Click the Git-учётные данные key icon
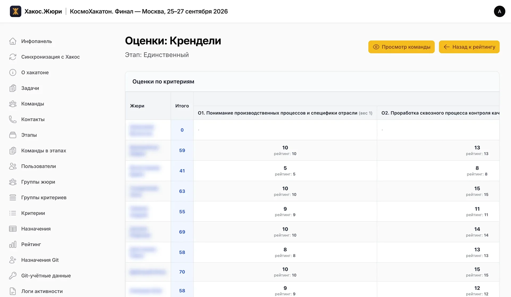The image size is (511, 297). click(13, 276)
